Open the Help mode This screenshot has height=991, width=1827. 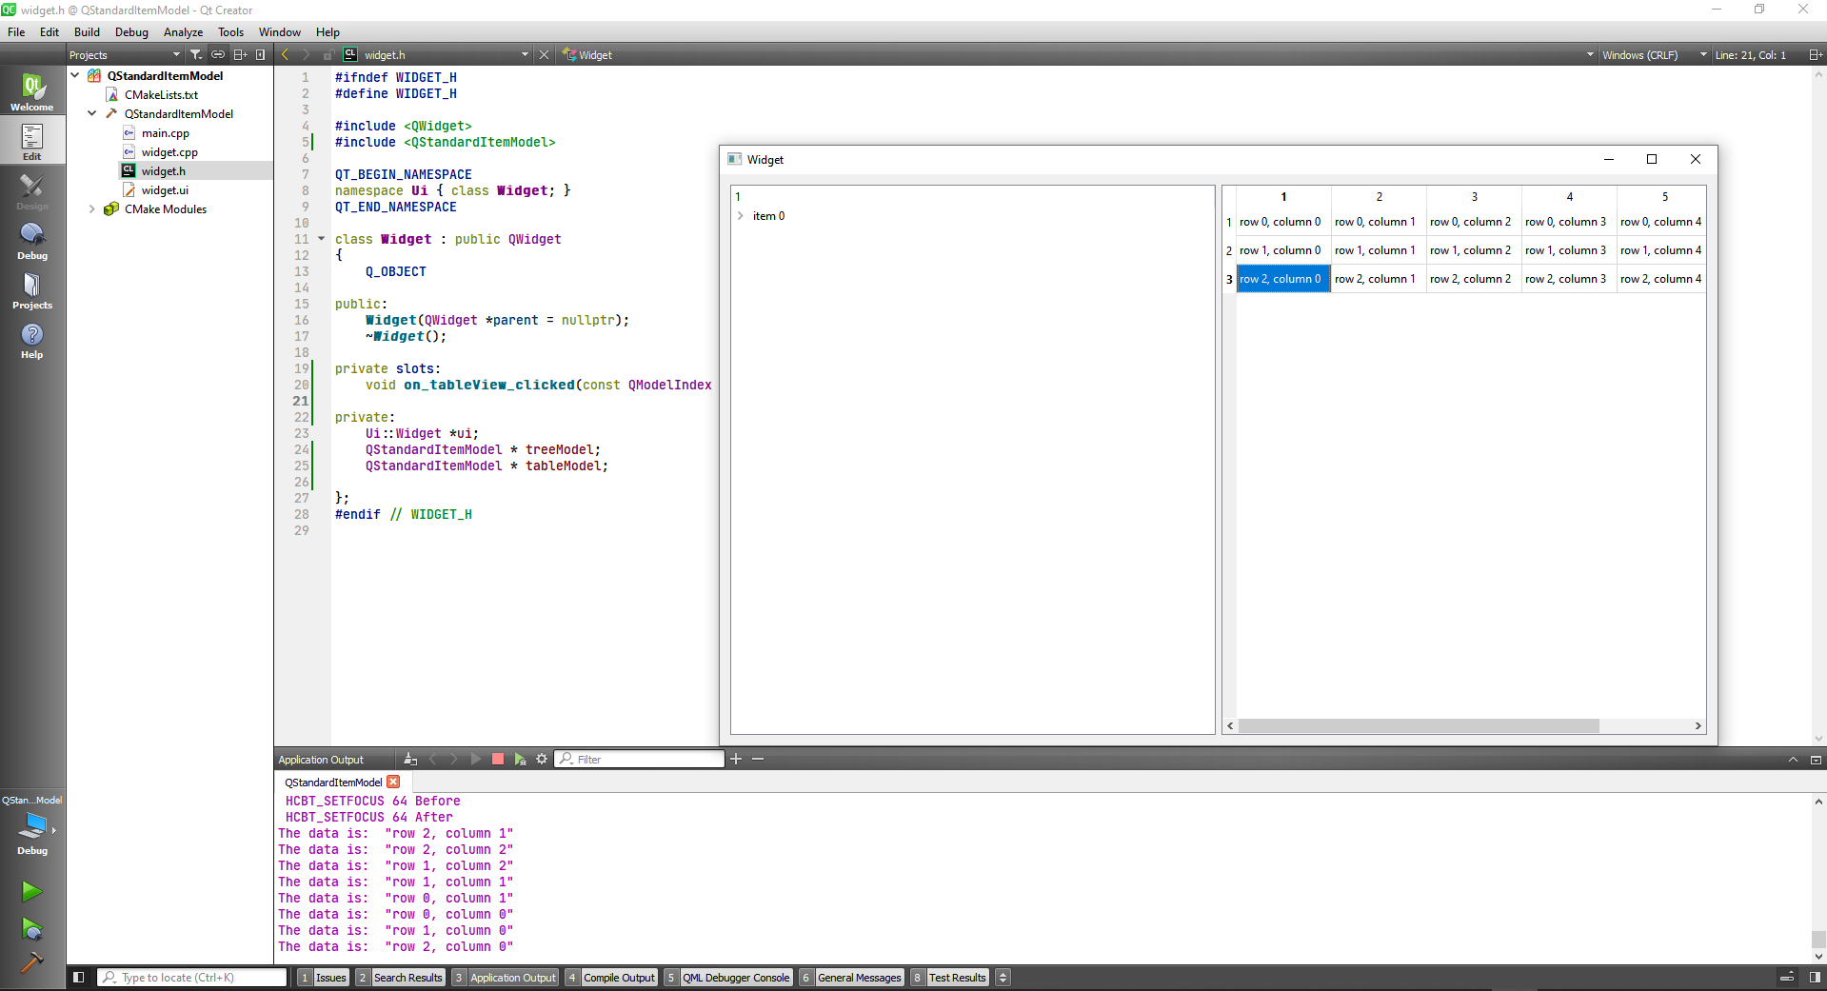coord(32,339)
